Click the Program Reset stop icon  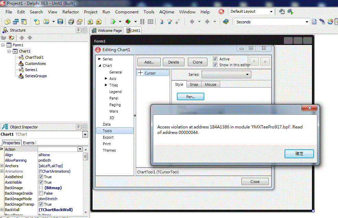(150, 22)
